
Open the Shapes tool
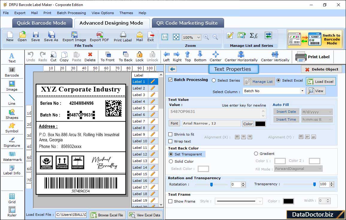[x=12, y=114]
